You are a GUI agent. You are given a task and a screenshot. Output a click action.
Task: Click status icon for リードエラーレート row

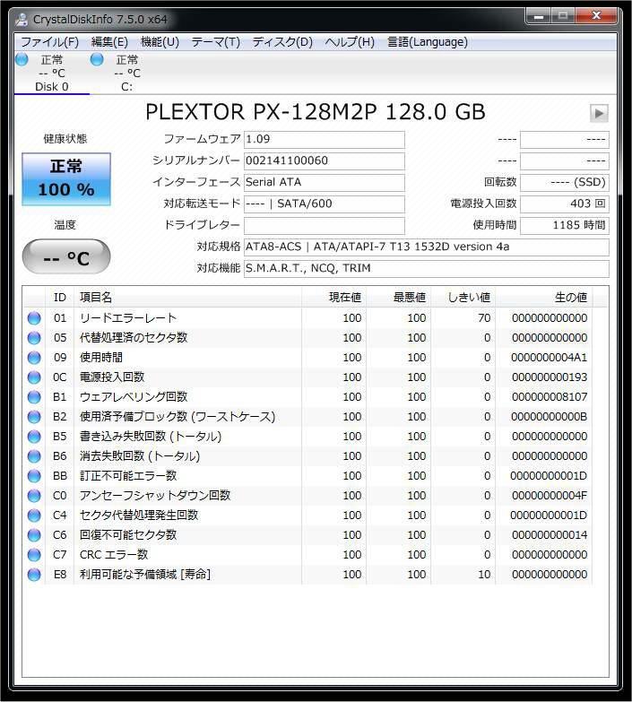[x=34, y=318]
